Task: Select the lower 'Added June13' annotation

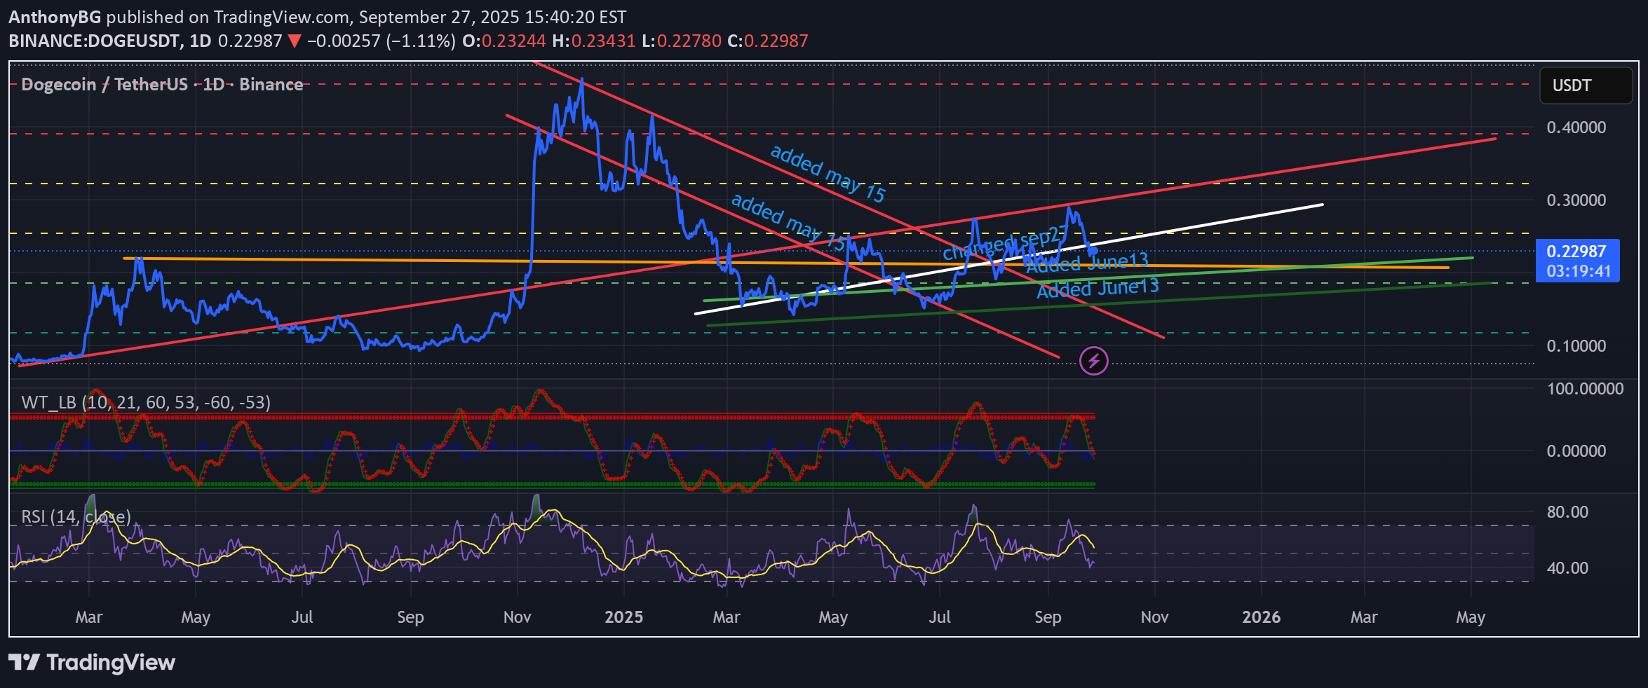Action: coord(1097,288)
